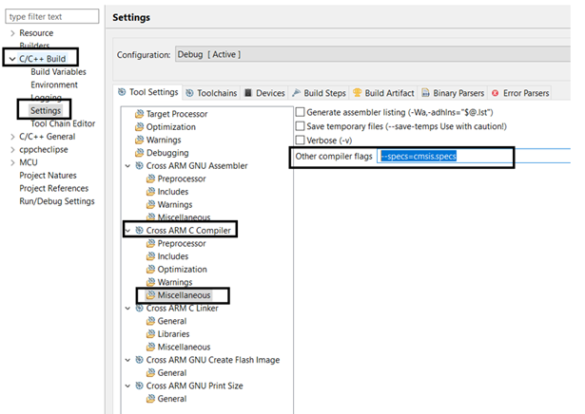The image size is (585, 414).
Task: Collapse the Cross ARM C Compiler node
Action: coord(127,231)
